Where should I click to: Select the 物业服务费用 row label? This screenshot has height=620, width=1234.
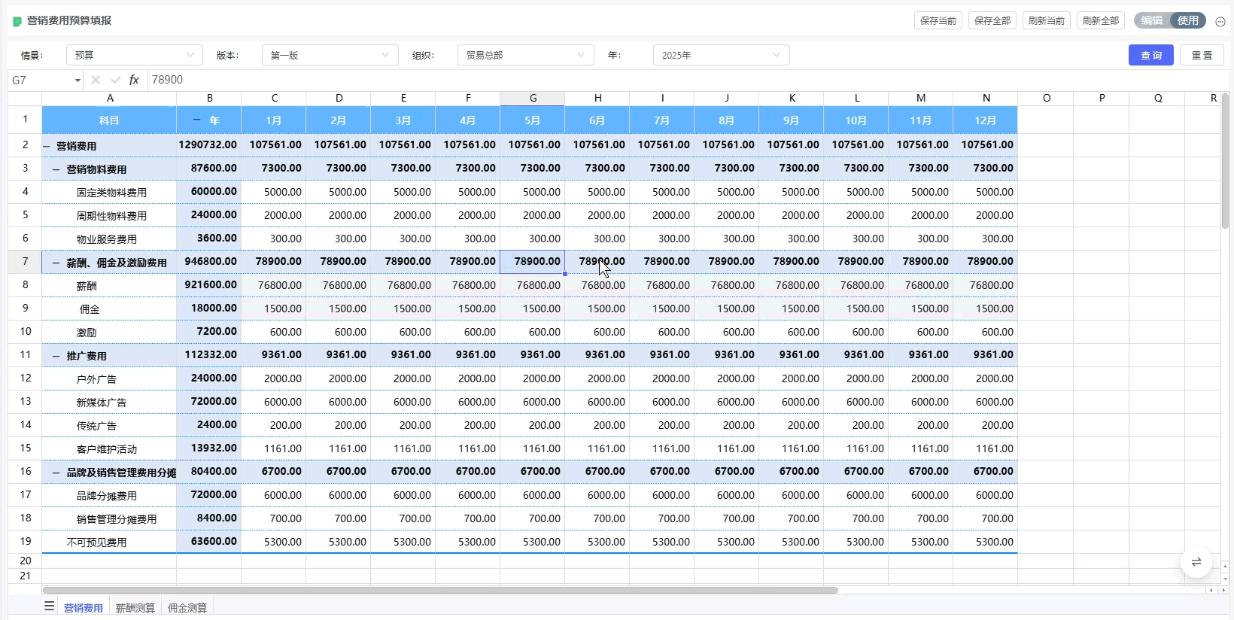click(106, 239)
